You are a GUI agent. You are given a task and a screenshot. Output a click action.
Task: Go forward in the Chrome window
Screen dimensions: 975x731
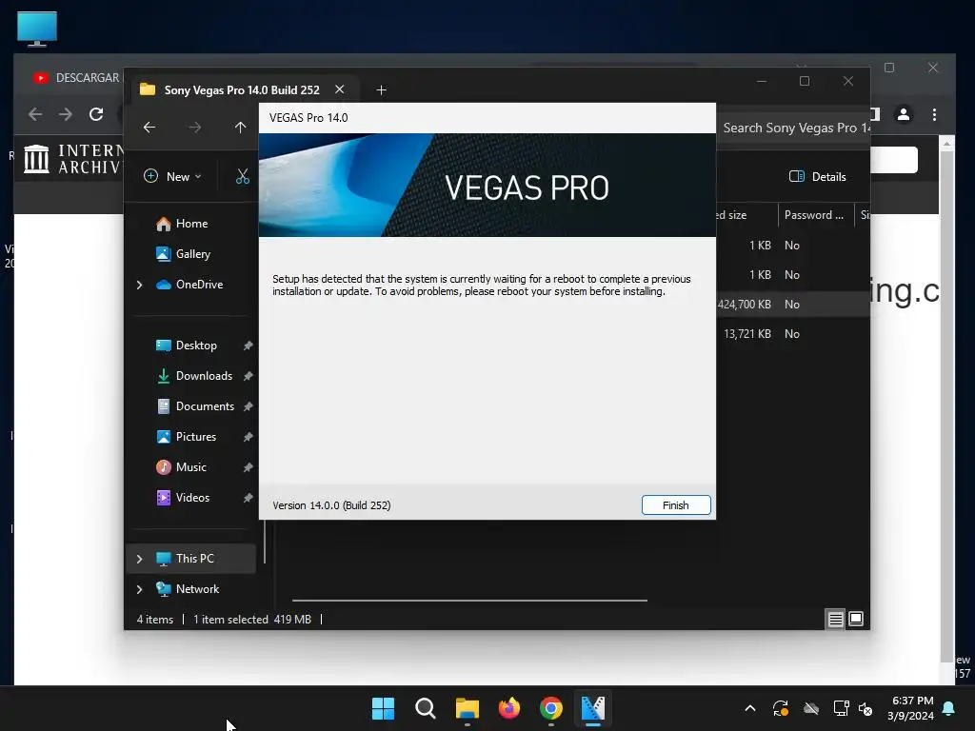click(x=66, y=114)
